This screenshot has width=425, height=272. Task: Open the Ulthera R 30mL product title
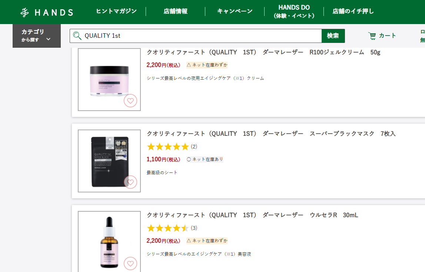tap(252, 215)
